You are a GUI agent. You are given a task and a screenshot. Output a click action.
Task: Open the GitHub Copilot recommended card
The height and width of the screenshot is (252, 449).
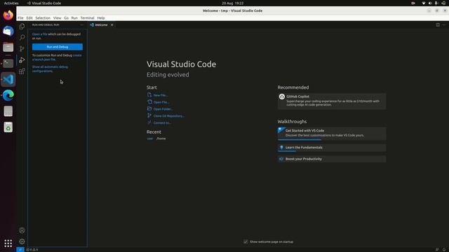[332, 101]
